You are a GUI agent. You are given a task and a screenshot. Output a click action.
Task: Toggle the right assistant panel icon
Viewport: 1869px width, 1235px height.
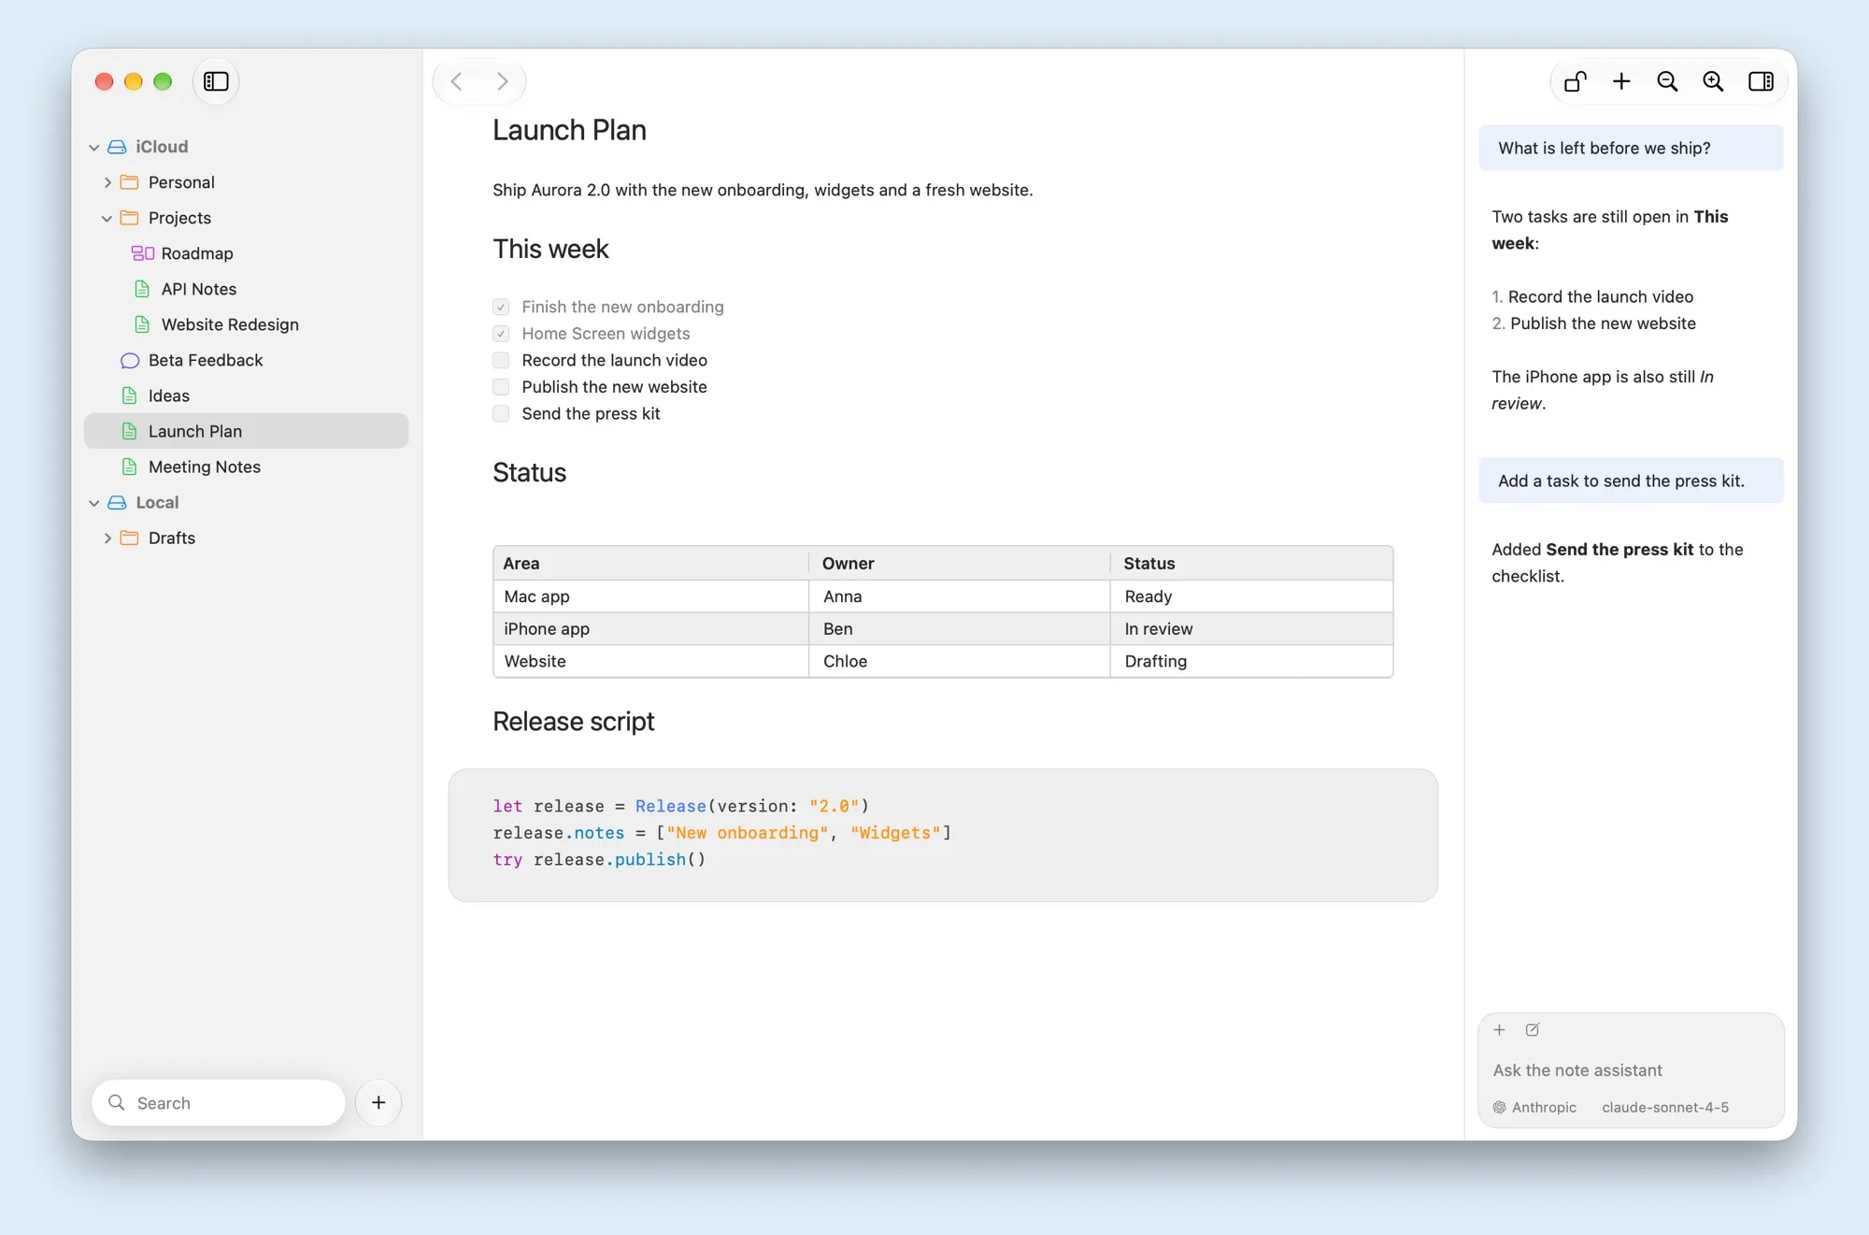1761,81
